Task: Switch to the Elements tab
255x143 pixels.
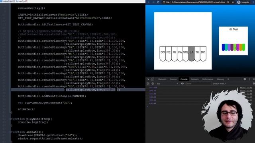Action: point(162,79)
